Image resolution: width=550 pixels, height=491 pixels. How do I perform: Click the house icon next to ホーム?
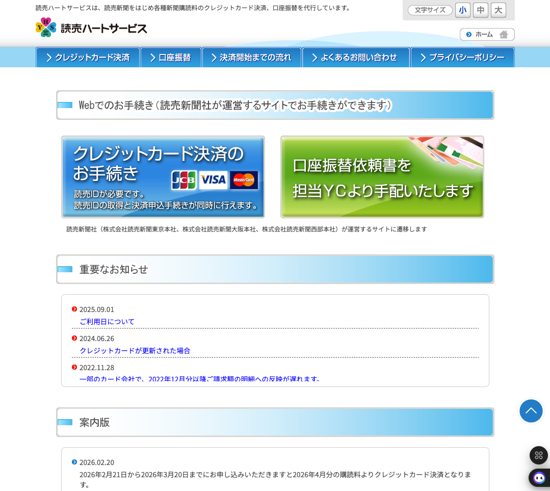tap(504, 34)
